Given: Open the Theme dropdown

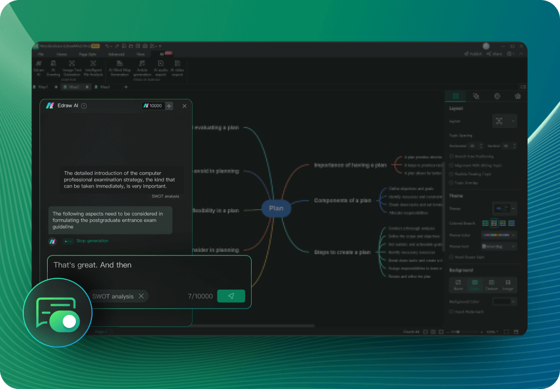Looking at the screenshot, I should coord(504,208).
